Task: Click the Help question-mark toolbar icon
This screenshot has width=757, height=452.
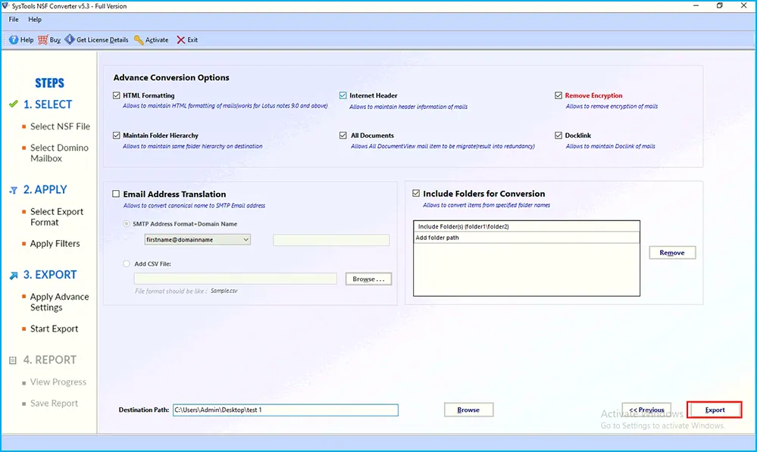Action: [x=14, y=39]
